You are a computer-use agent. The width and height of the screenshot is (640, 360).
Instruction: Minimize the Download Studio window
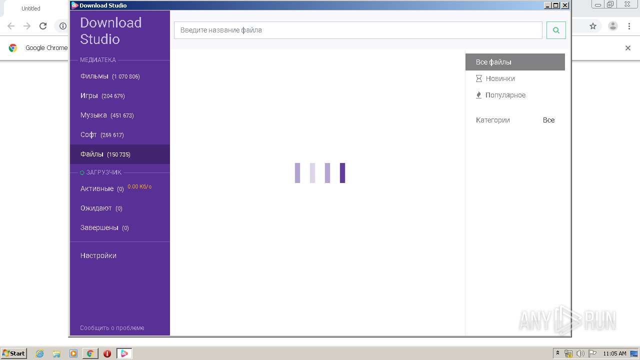(547, 5)
